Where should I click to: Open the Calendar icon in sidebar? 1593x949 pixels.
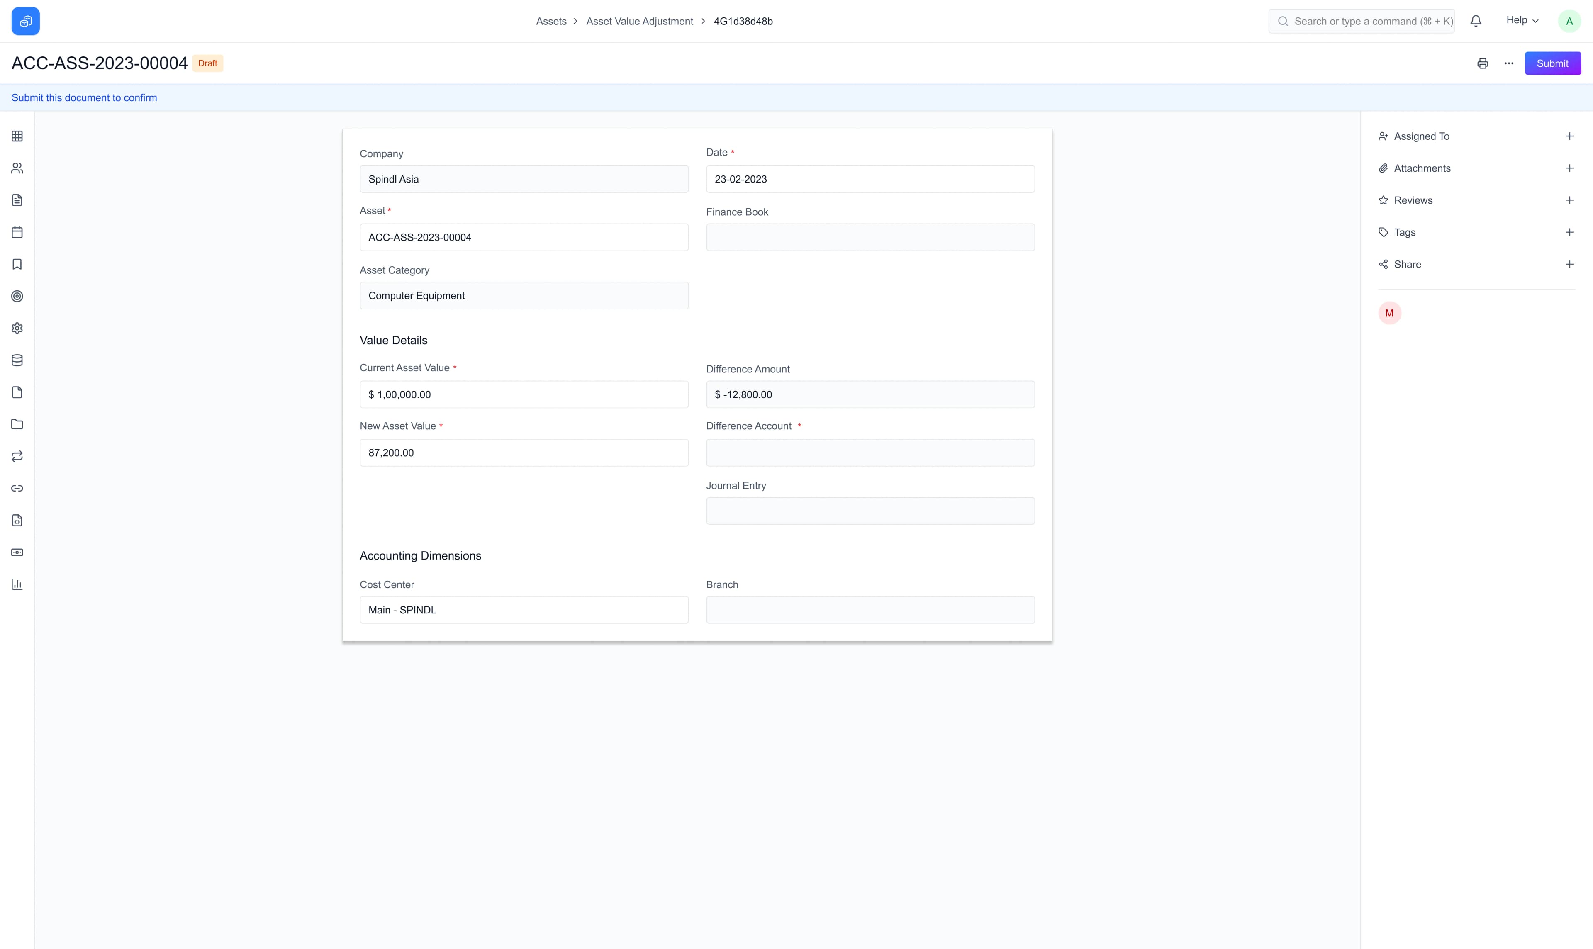tap(17, 231)
